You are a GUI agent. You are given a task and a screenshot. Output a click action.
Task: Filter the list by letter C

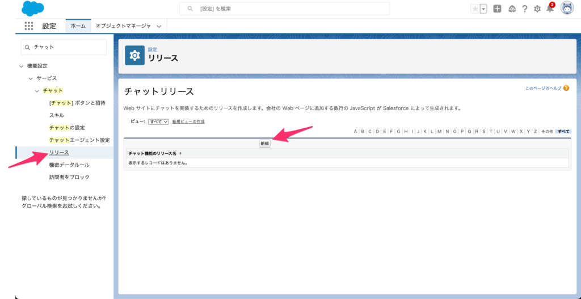coord(370,132)
